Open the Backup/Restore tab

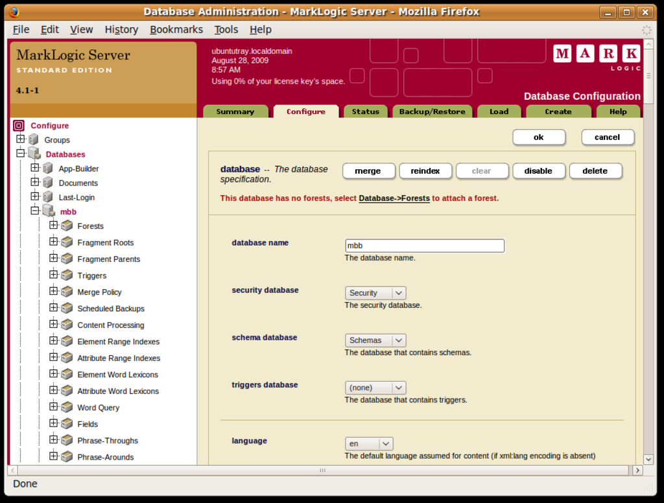pos(433,111)
